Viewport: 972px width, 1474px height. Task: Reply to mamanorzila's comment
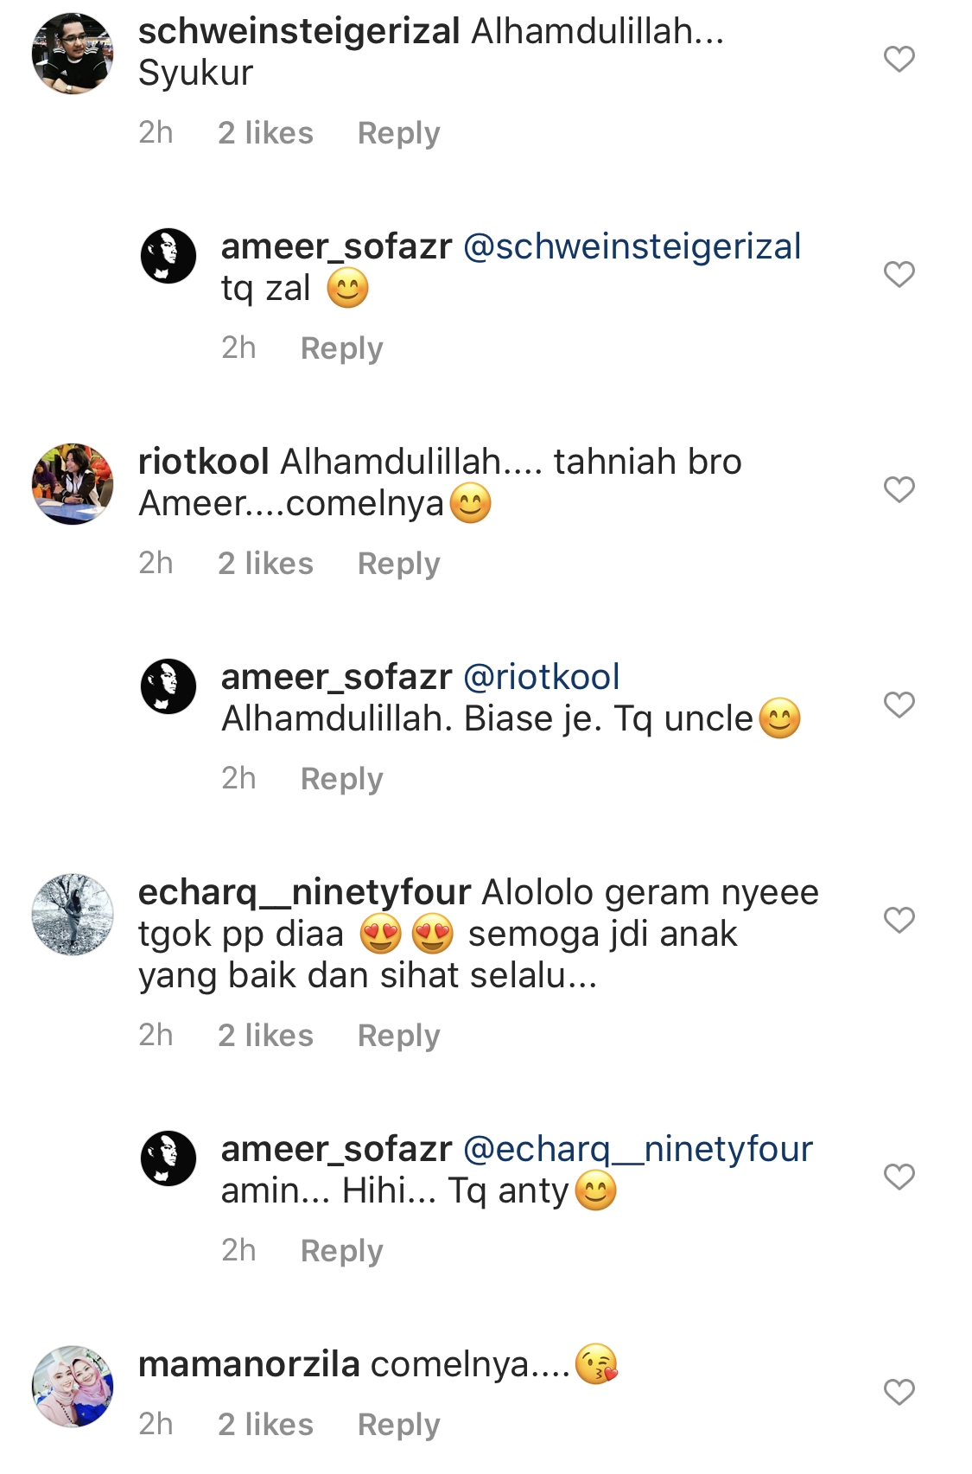[399, 1425]
